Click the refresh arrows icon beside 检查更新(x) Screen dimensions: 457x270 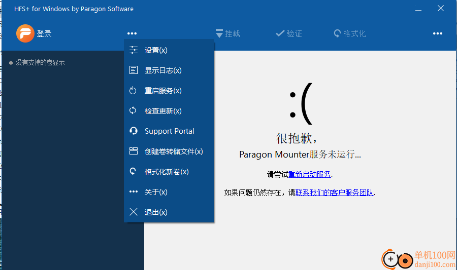[x=133, y=110]
